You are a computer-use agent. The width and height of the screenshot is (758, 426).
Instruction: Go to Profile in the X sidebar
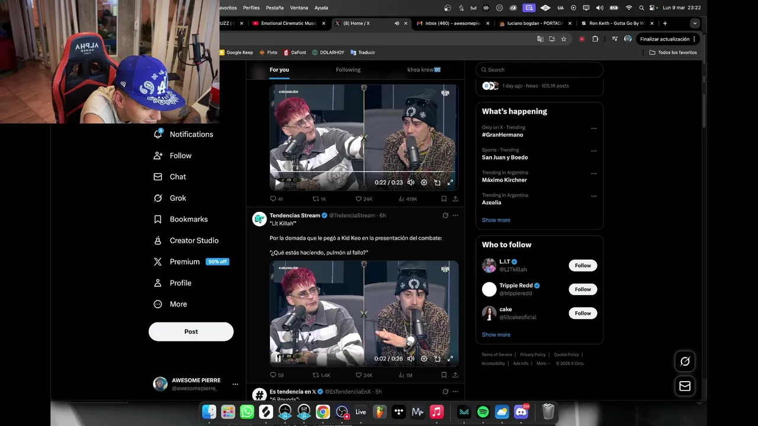(172, 283)
